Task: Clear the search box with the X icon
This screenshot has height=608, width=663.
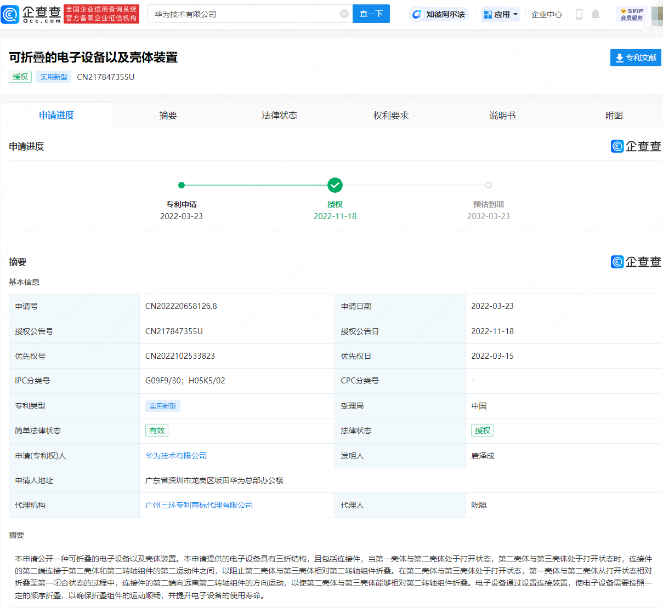Action: (344, 14)
